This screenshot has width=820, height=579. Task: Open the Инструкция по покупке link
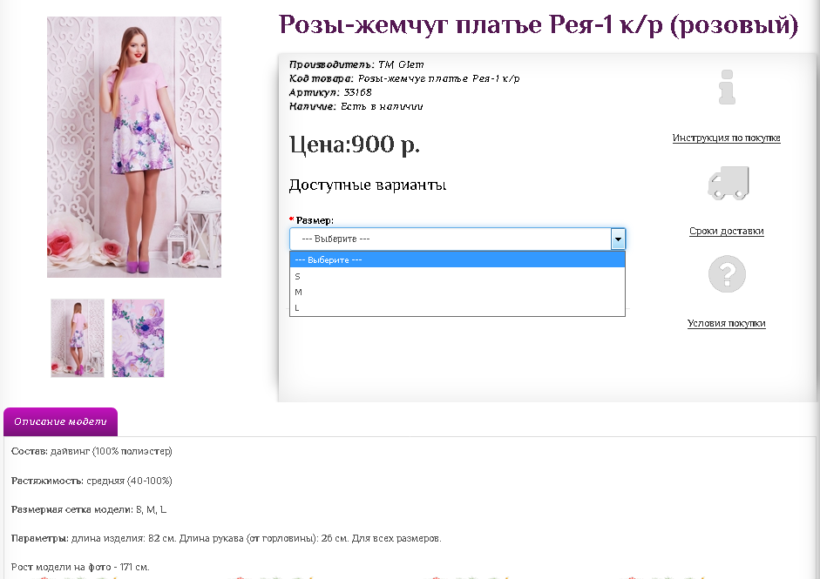pyautogui.click(x=727, y=138)
